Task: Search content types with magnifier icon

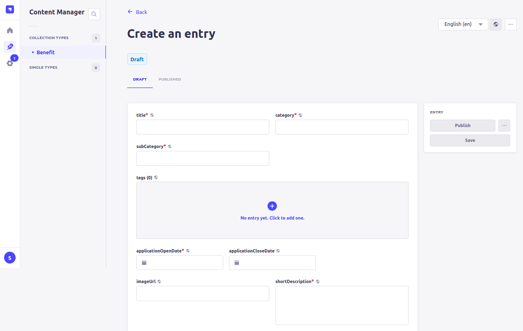Action: pyautogui.click(x=94, y=14)
